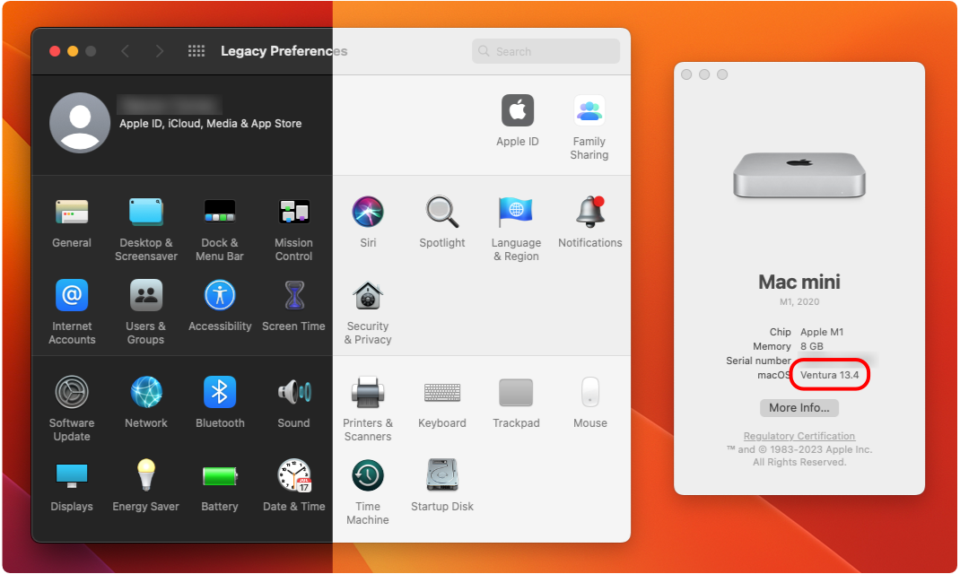Open Accessibility preferences
This screenshot has width=960, height=574.
tap(220, 296)
